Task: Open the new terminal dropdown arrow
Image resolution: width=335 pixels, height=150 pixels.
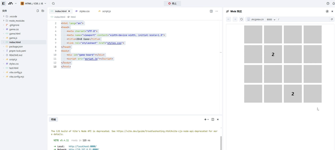Action: tap(208, 119)
